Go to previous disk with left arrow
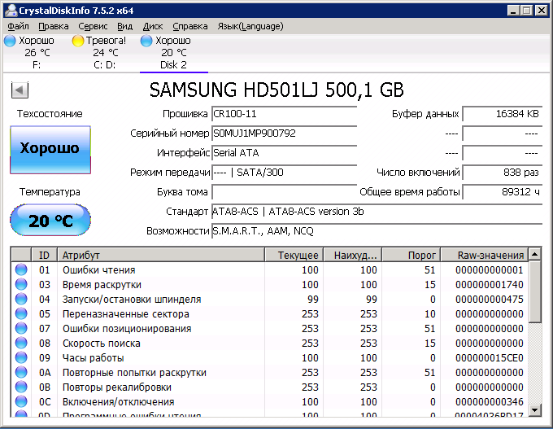 [x=20, y=90]
